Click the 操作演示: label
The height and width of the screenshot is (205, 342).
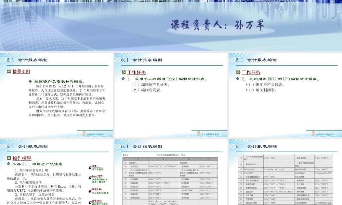(97, 201)
